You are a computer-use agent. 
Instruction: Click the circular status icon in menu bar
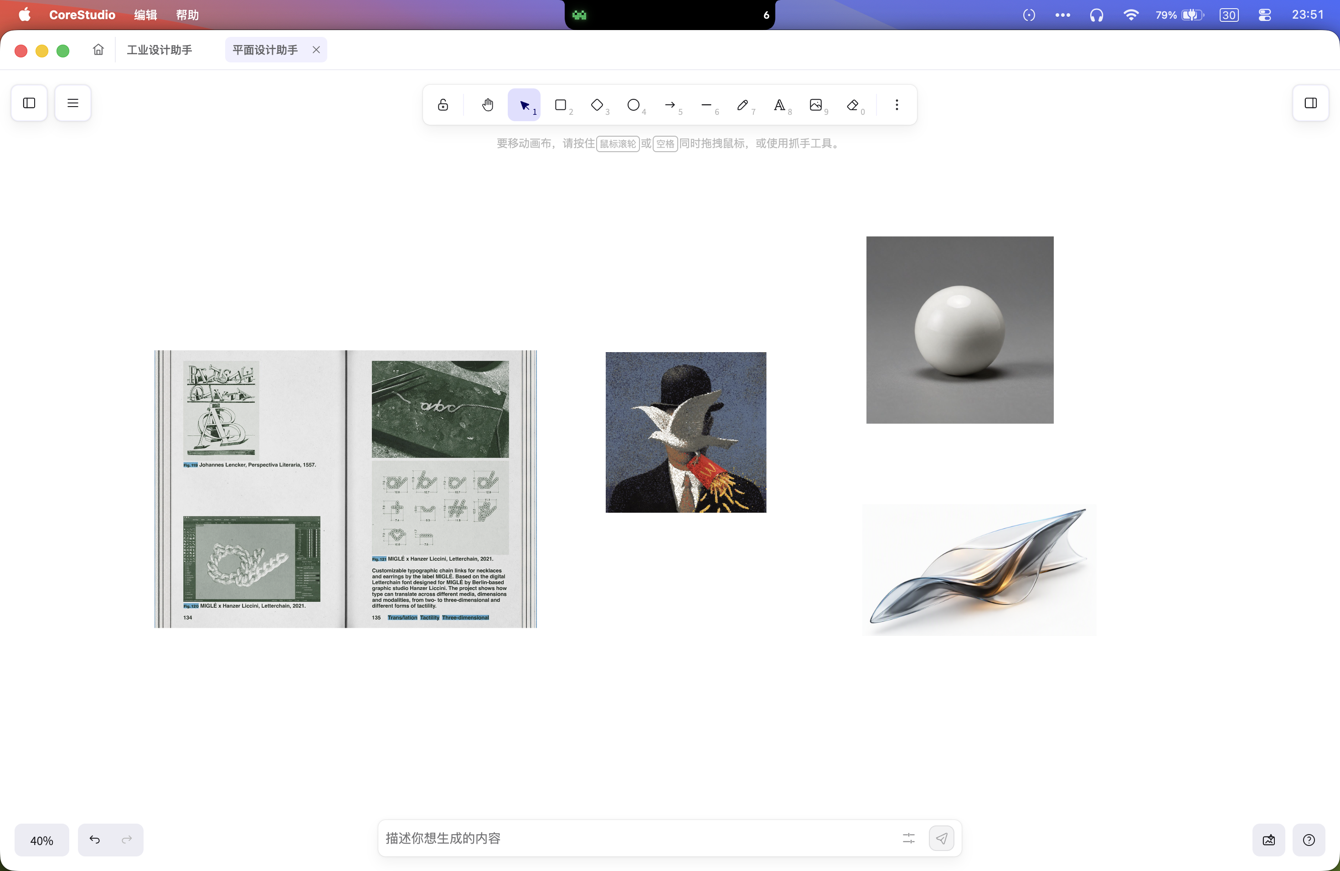pyautogui.click(x=1029, y=15)
